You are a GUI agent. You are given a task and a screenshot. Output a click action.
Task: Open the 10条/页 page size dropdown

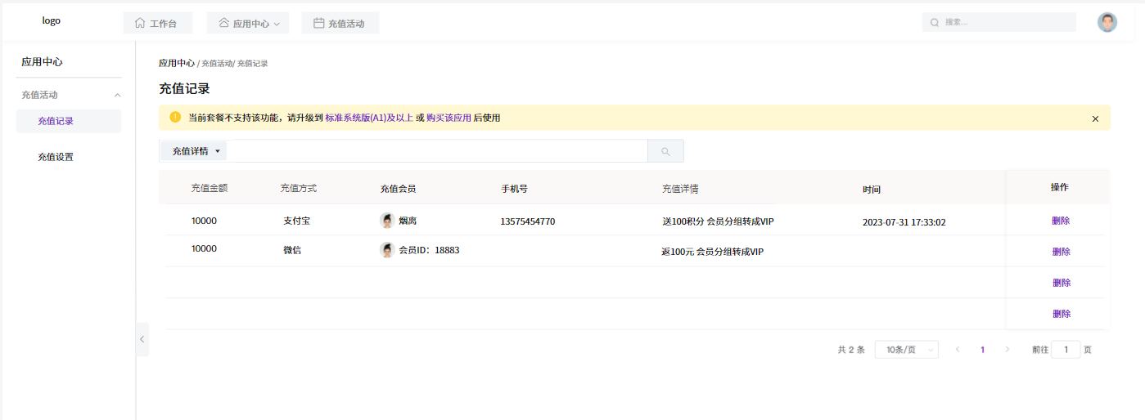[906, 350]
